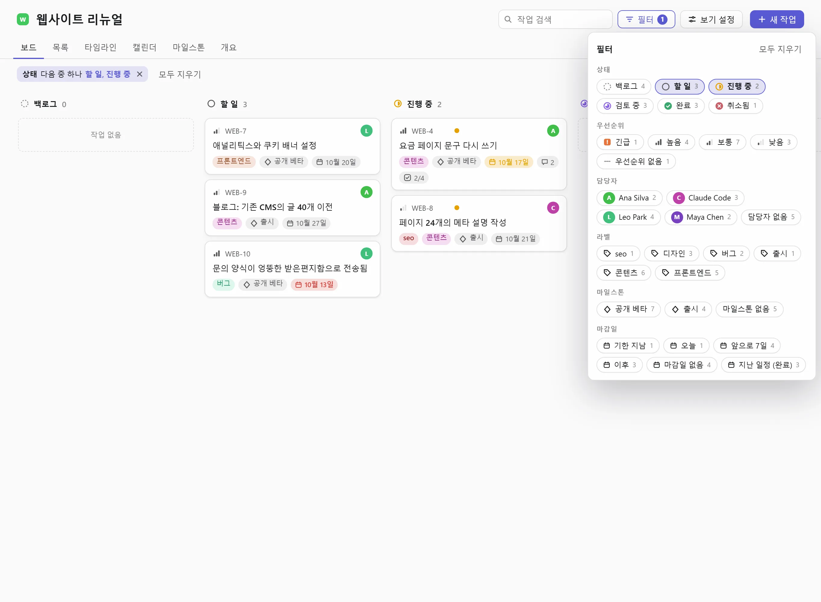The image size is (821, 602).
Task: Click the 작업 검색 search field
Action: tap(555, 19)
